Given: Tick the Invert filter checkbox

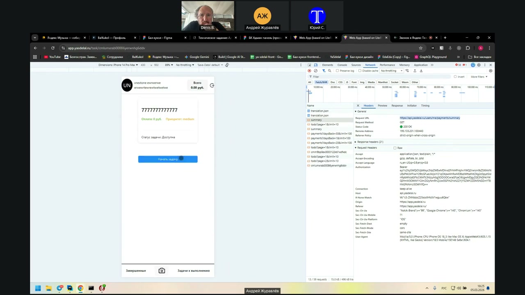Looking at the screenshot, I should (x=455, y=77).
